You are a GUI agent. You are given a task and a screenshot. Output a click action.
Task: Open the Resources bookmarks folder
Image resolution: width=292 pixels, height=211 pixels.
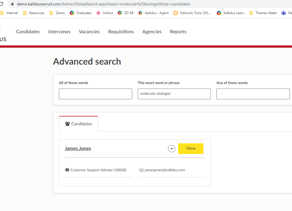[34, 13]
